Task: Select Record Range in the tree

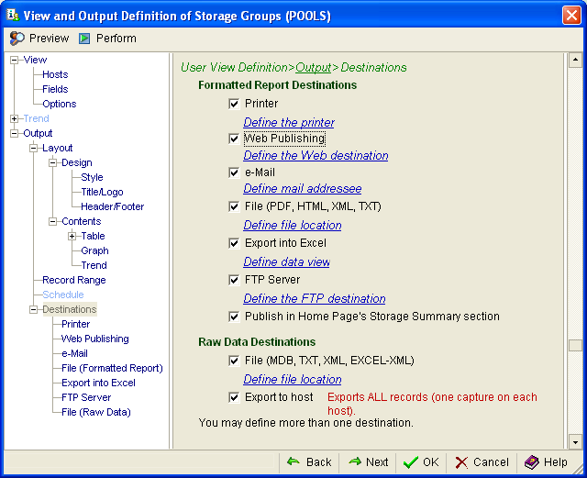Action: (x=74, y=280)
